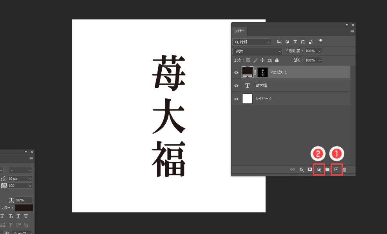Select the べた塗り 1 layer mask thumbnail
The image size is (387, 234).
pyautogui.click(x=262, y=72)
